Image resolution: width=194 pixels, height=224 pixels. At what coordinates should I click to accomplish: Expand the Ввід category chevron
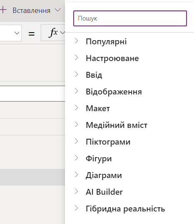[x=77, y=74]
